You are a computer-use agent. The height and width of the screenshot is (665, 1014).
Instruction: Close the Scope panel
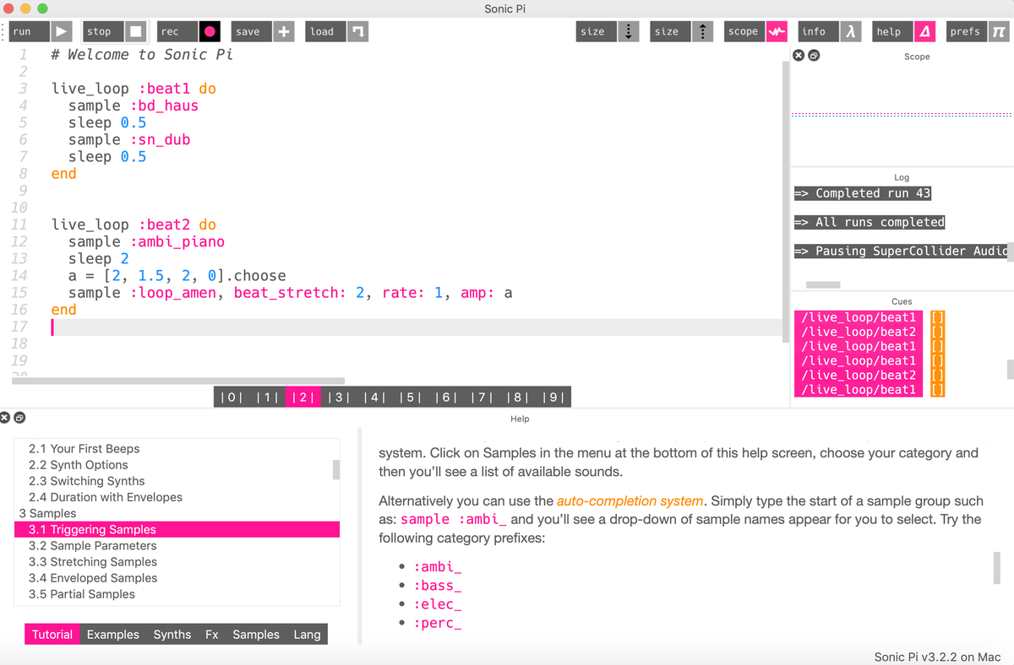click(x=799, y=56)
